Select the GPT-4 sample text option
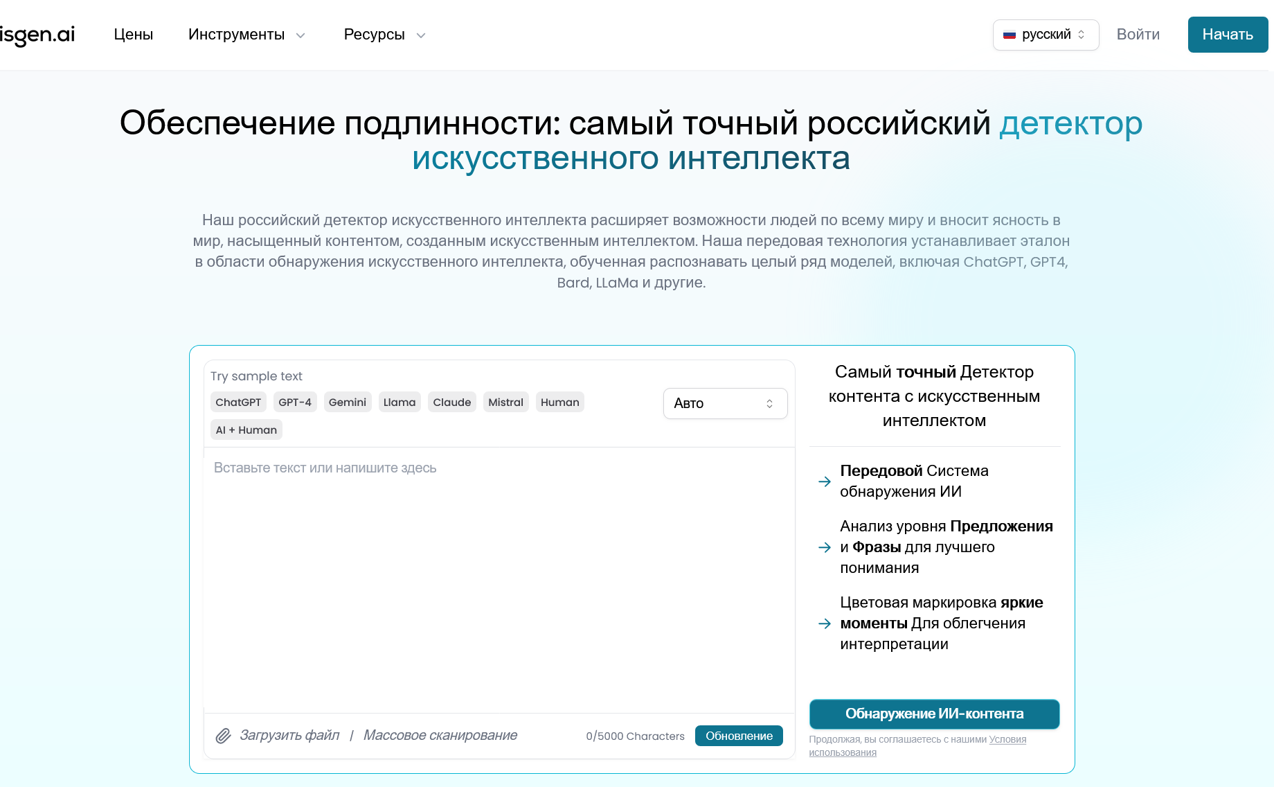The image size is (1274, 787). pos(294,402)
